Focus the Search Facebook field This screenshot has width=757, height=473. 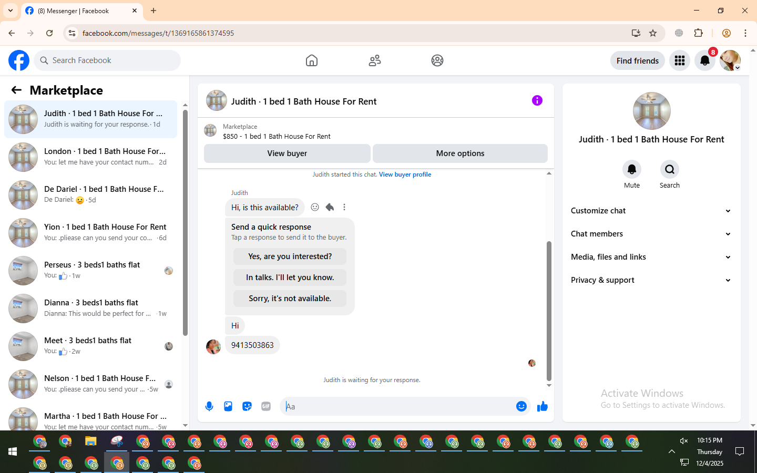tap(107, 60)
